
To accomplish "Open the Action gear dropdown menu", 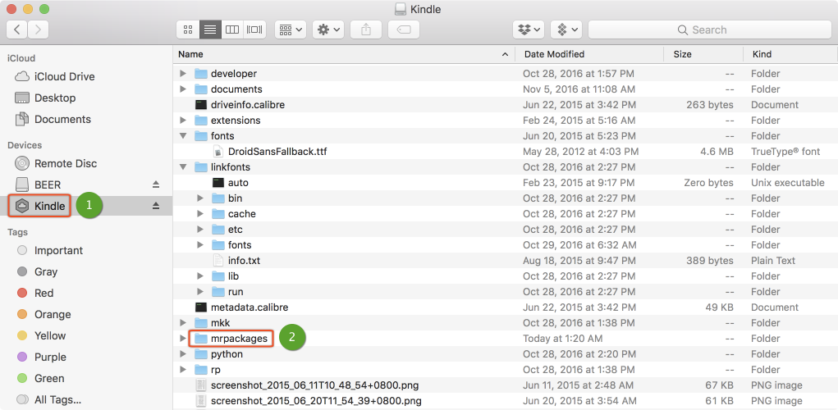I will pyautogui.click(x=328, y=30).
